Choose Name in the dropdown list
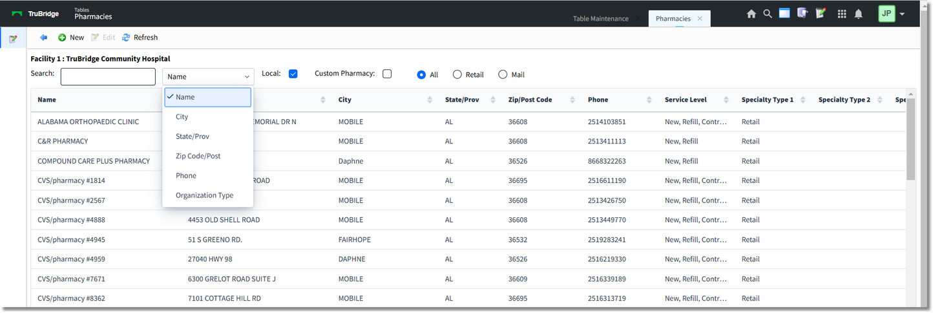 pyautogui.click(x=207, y=97)
